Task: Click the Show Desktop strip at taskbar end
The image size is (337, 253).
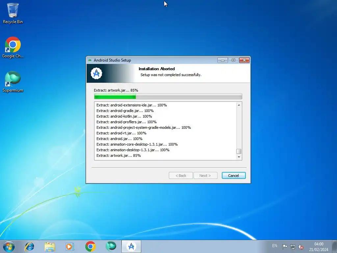Action: point(335,246)
